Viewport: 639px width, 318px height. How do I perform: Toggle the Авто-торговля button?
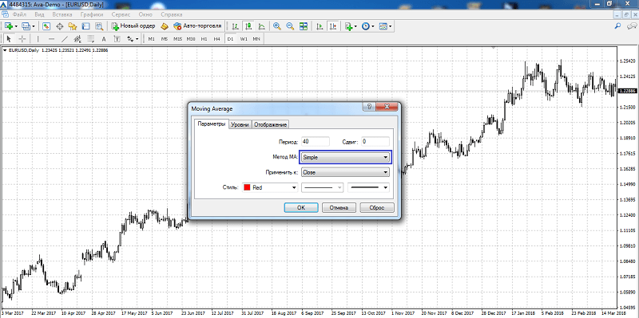point(197,26)
